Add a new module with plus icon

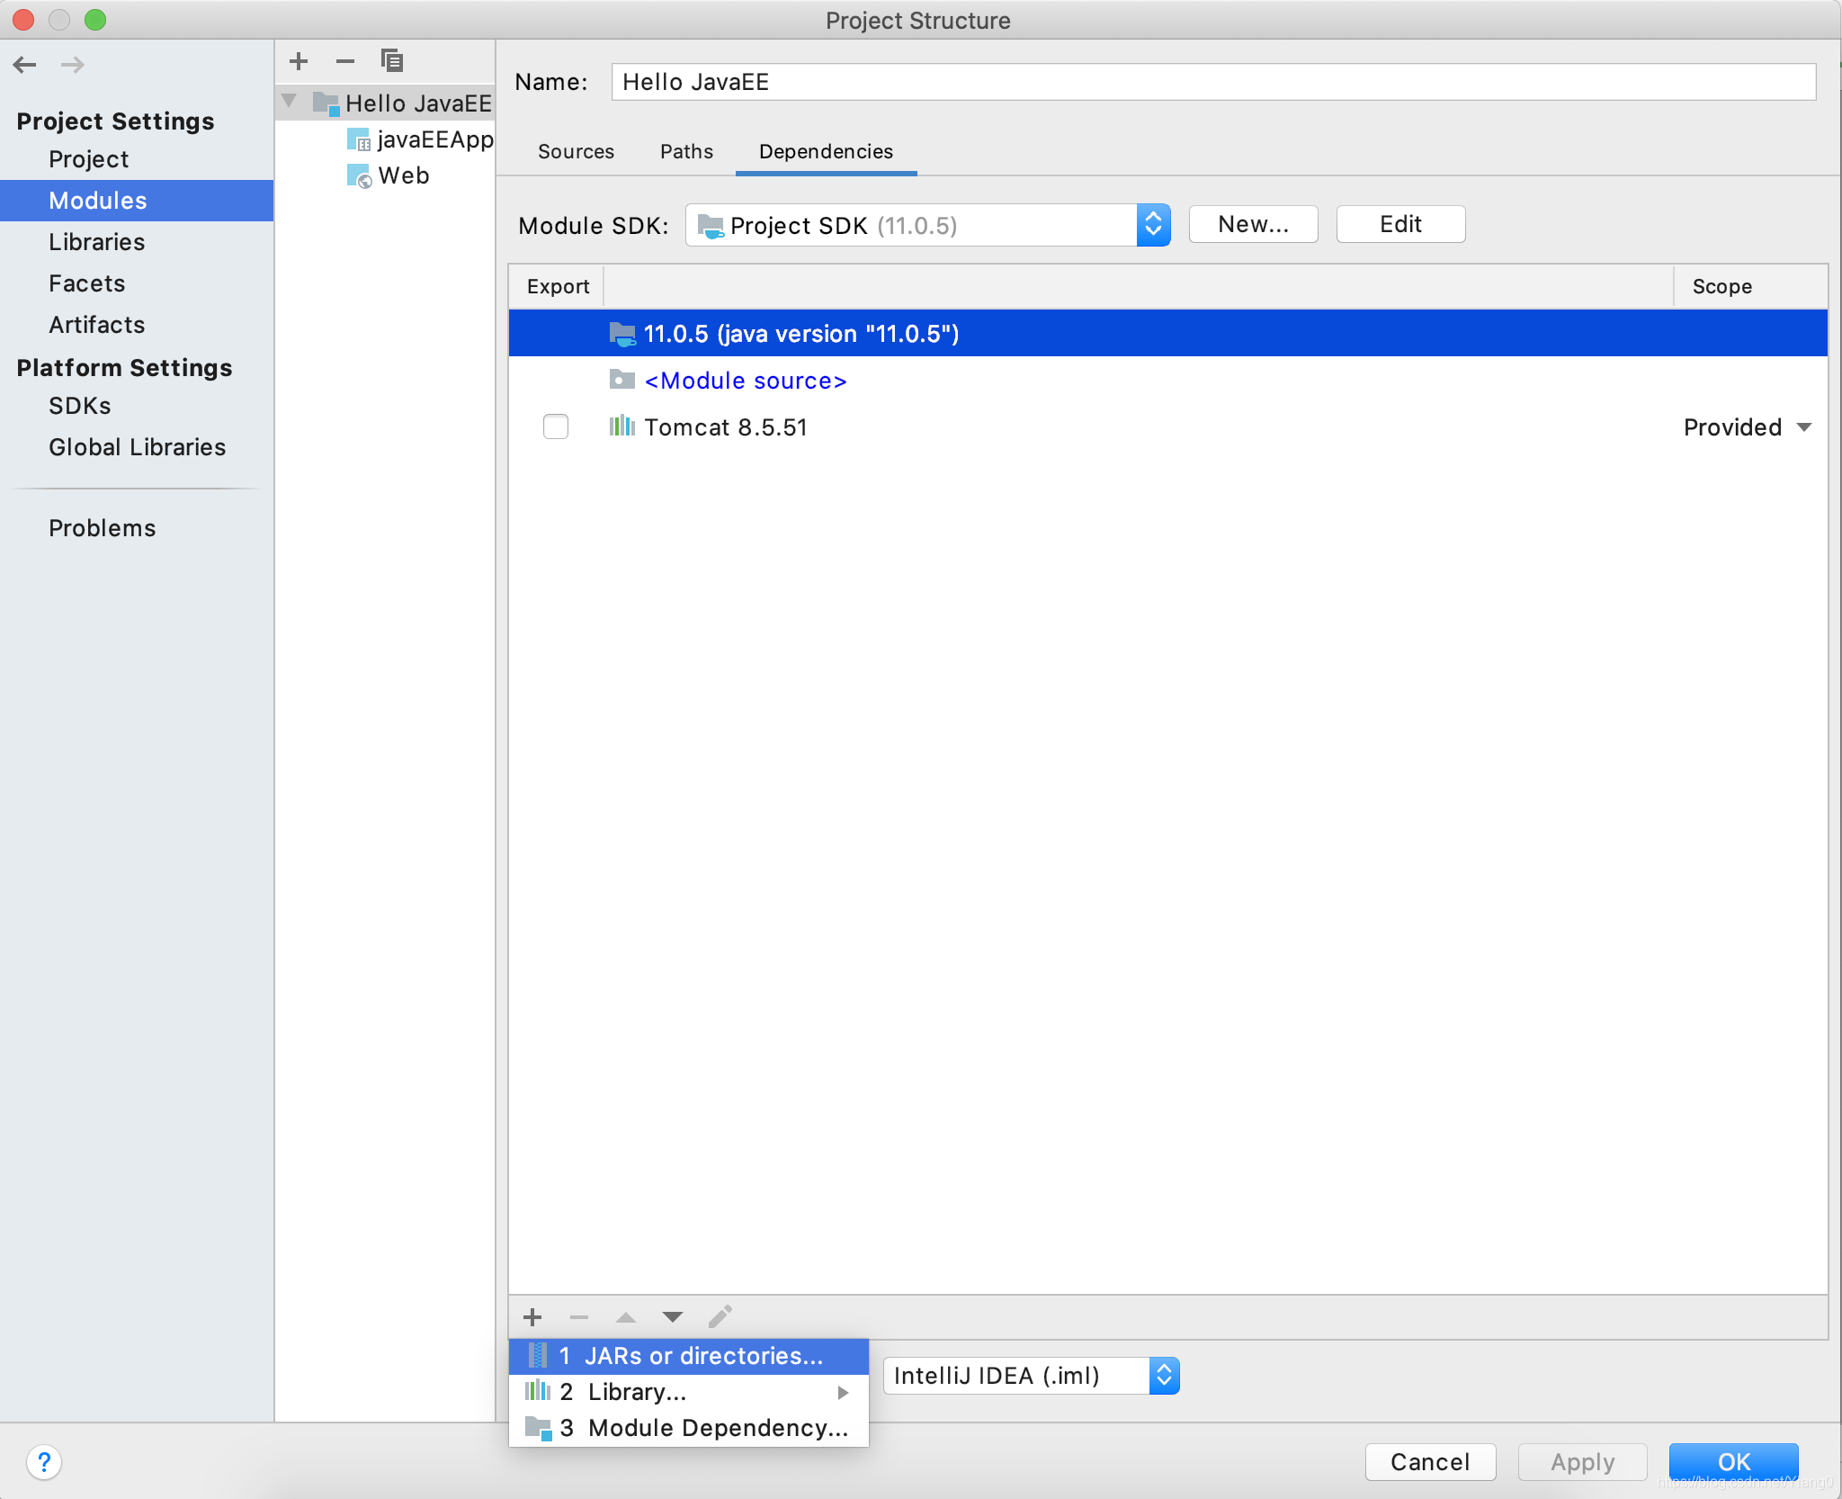click(299, 61)
